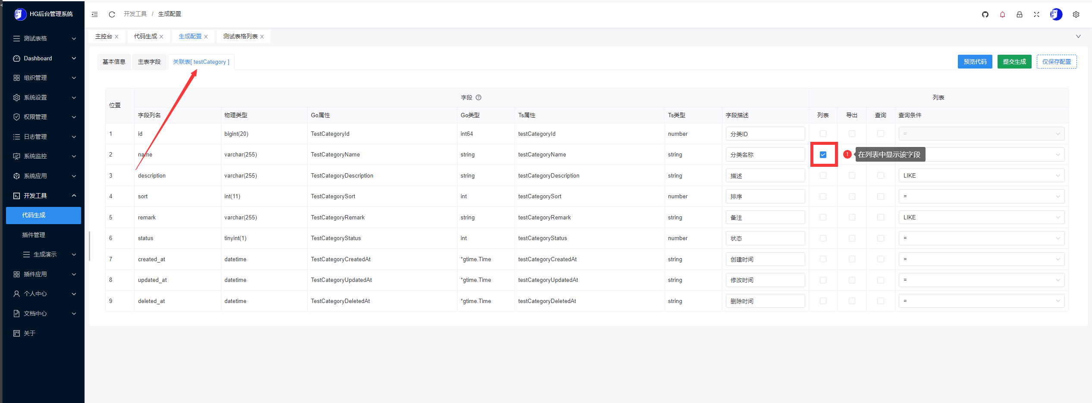Switch to the 主表字段 tab
The width and height of the screenshot is (1092, 403).
pos(149,62)
